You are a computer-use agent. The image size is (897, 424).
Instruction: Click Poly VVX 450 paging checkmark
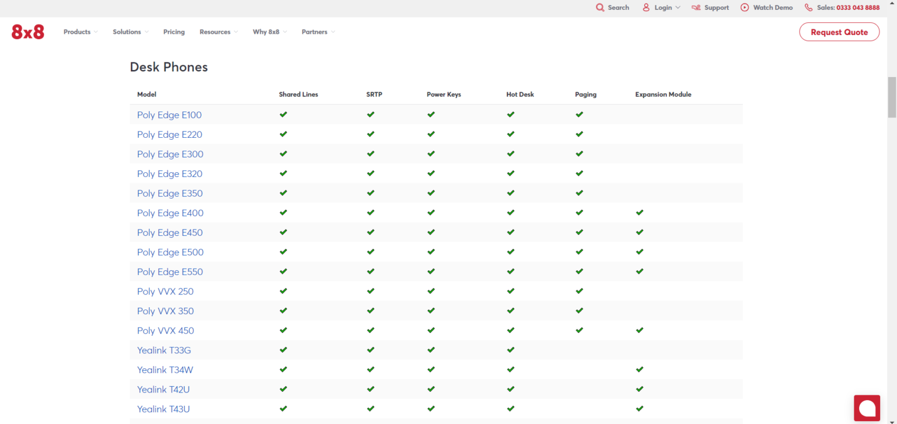point(579,330)
